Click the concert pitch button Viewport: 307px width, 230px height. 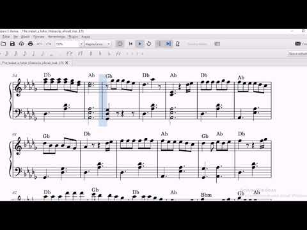pos(197,44)
